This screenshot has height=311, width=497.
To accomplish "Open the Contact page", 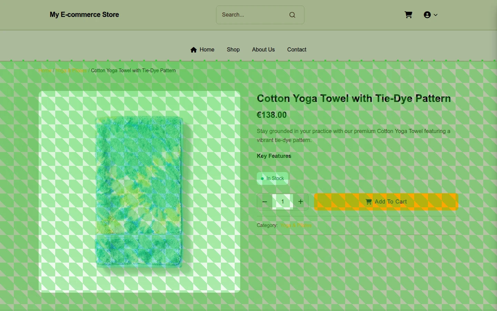I will click(297, 49).
